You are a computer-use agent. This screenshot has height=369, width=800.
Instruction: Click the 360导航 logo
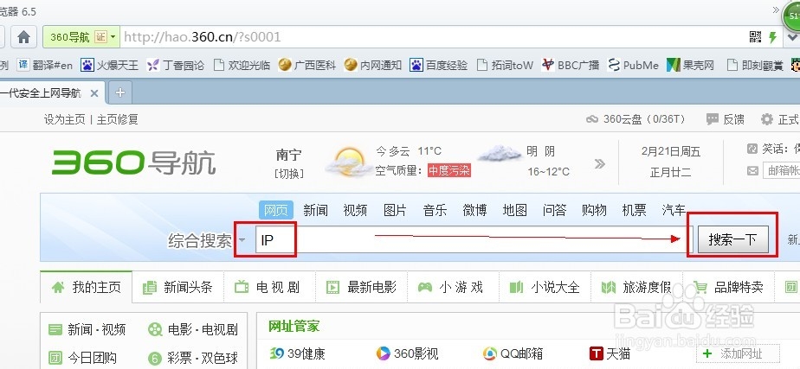click(133, 162)
